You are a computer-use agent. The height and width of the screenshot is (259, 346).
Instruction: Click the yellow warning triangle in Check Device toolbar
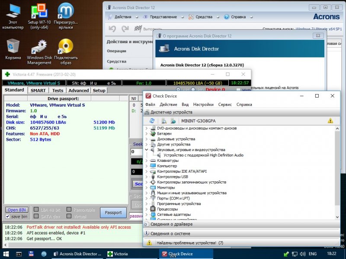(x=330, y=121)
